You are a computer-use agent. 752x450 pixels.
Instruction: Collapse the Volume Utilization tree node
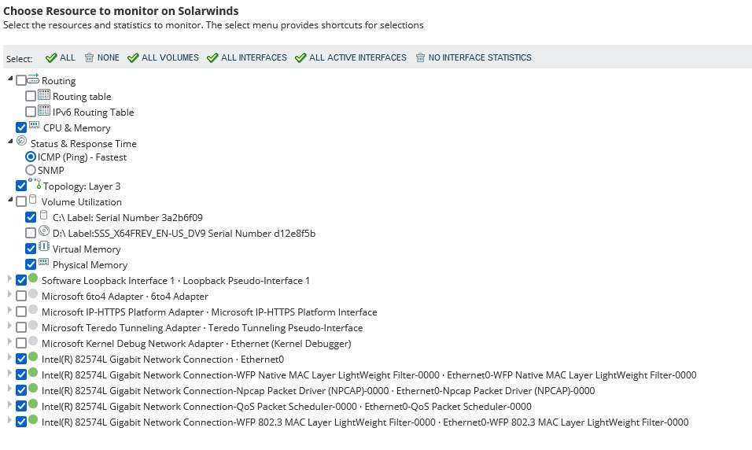click(10, 201)
